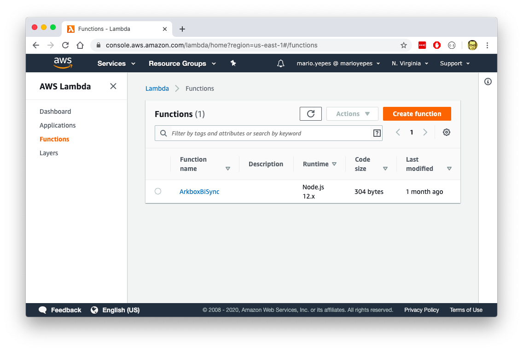Screen dimensions: 523x351
Task: Open Chrome three-dot menu
Action: point(487,45)
